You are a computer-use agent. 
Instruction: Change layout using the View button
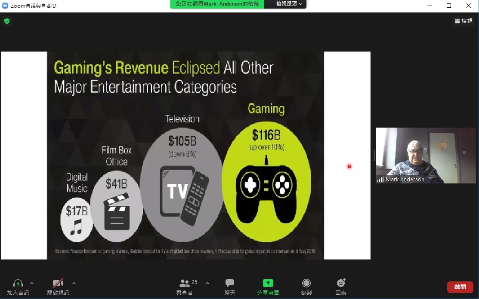click(x=464, y=21)
